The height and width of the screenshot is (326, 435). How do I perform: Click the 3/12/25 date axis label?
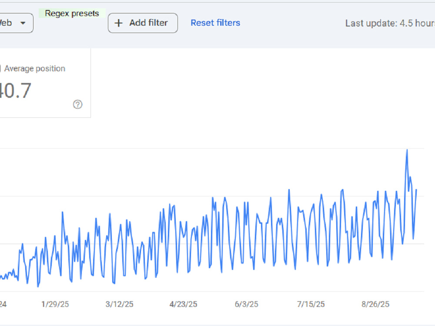(119, 304)
